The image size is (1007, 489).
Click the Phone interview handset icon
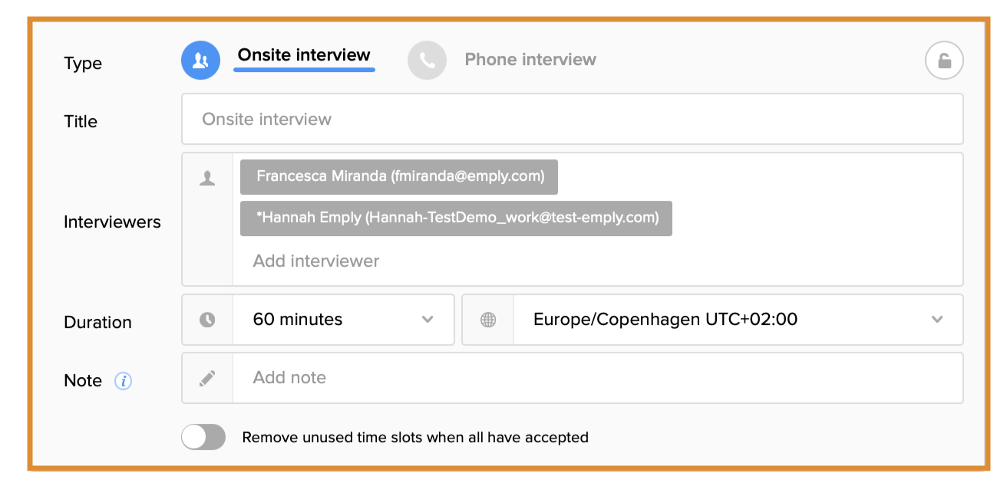click(x=427, y=61)
